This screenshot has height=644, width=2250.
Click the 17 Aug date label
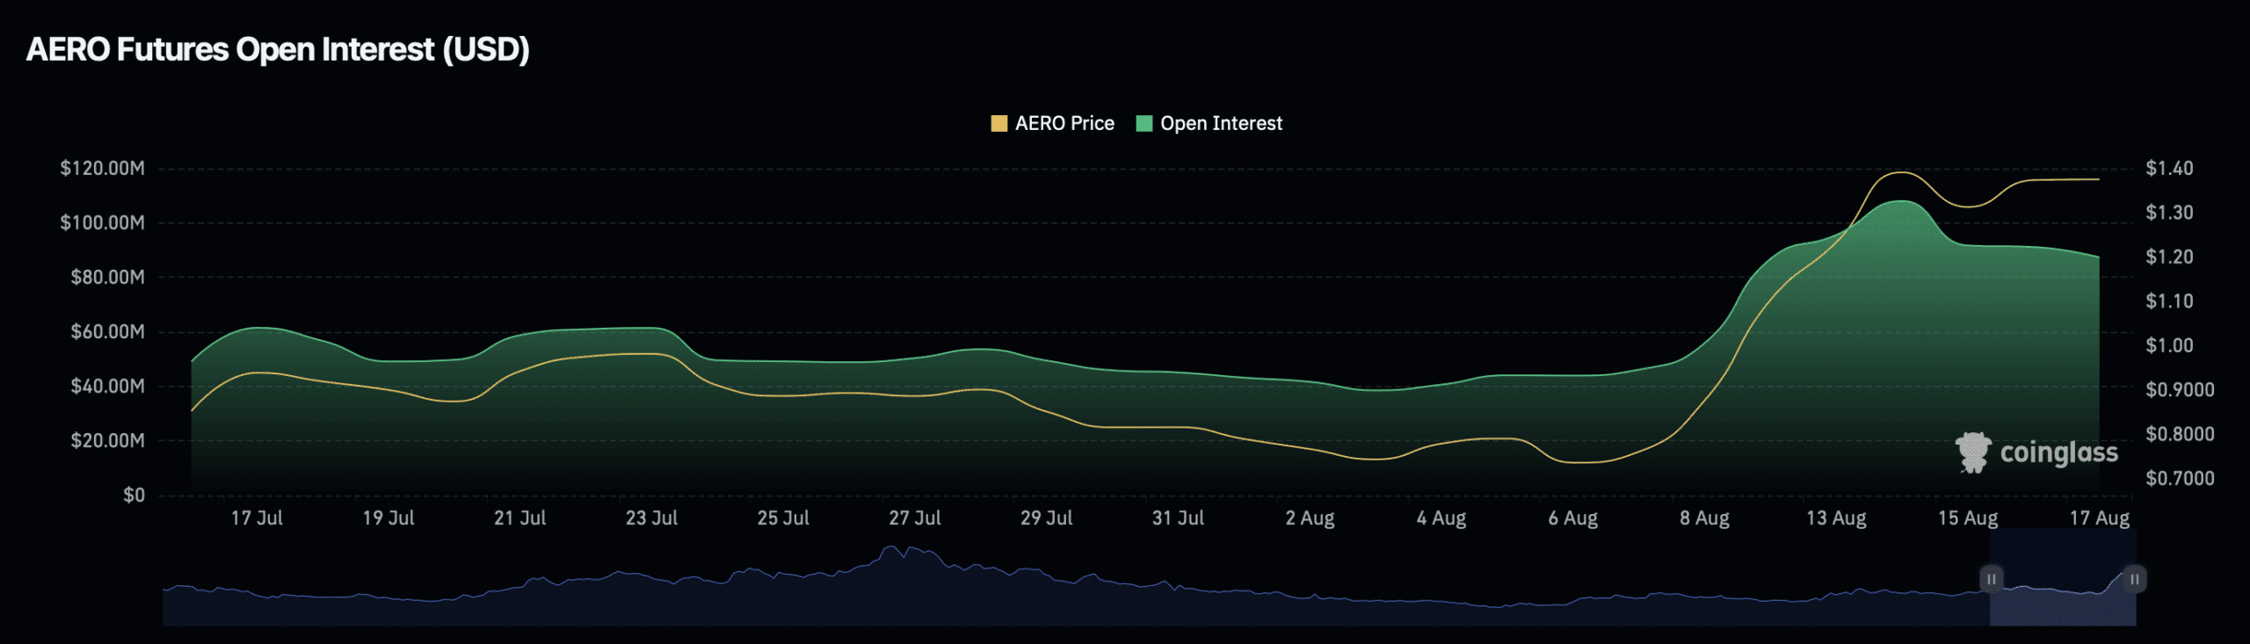tap(2100, 517)
